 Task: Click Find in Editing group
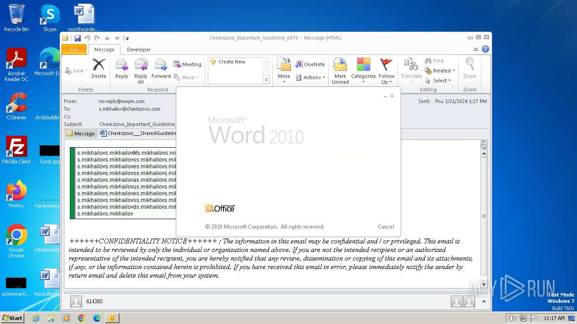click(434, 61)
